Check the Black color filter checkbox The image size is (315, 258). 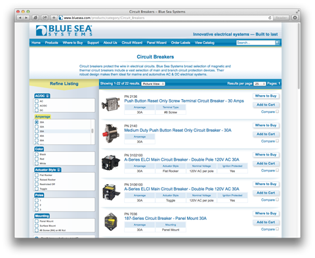click(37, 154)
